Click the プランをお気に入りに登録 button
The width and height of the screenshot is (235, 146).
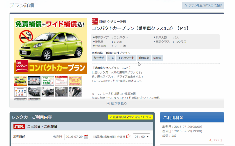203,6
